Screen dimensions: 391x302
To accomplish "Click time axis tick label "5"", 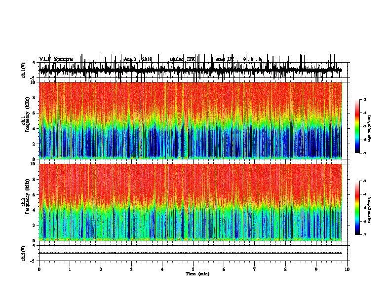I will pos(193,269).
